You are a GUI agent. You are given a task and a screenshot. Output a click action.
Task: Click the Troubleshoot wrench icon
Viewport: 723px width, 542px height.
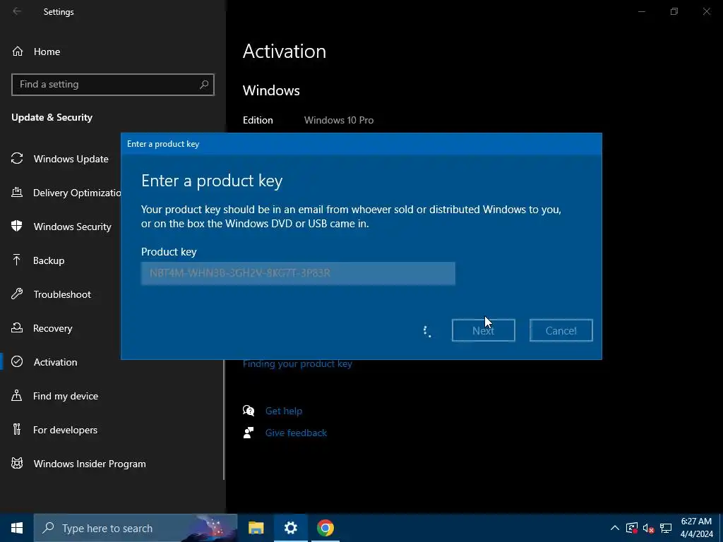coord(17,294)
